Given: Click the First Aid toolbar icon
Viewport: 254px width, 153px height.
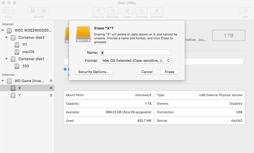Looking at the screenshot, I should tap(98, 11).
